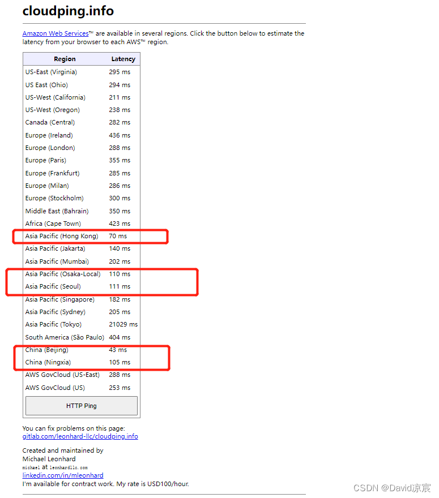Click the contract work rate sentence
Image resolution: width=439 pixels, height=498 pixels.
105,484
